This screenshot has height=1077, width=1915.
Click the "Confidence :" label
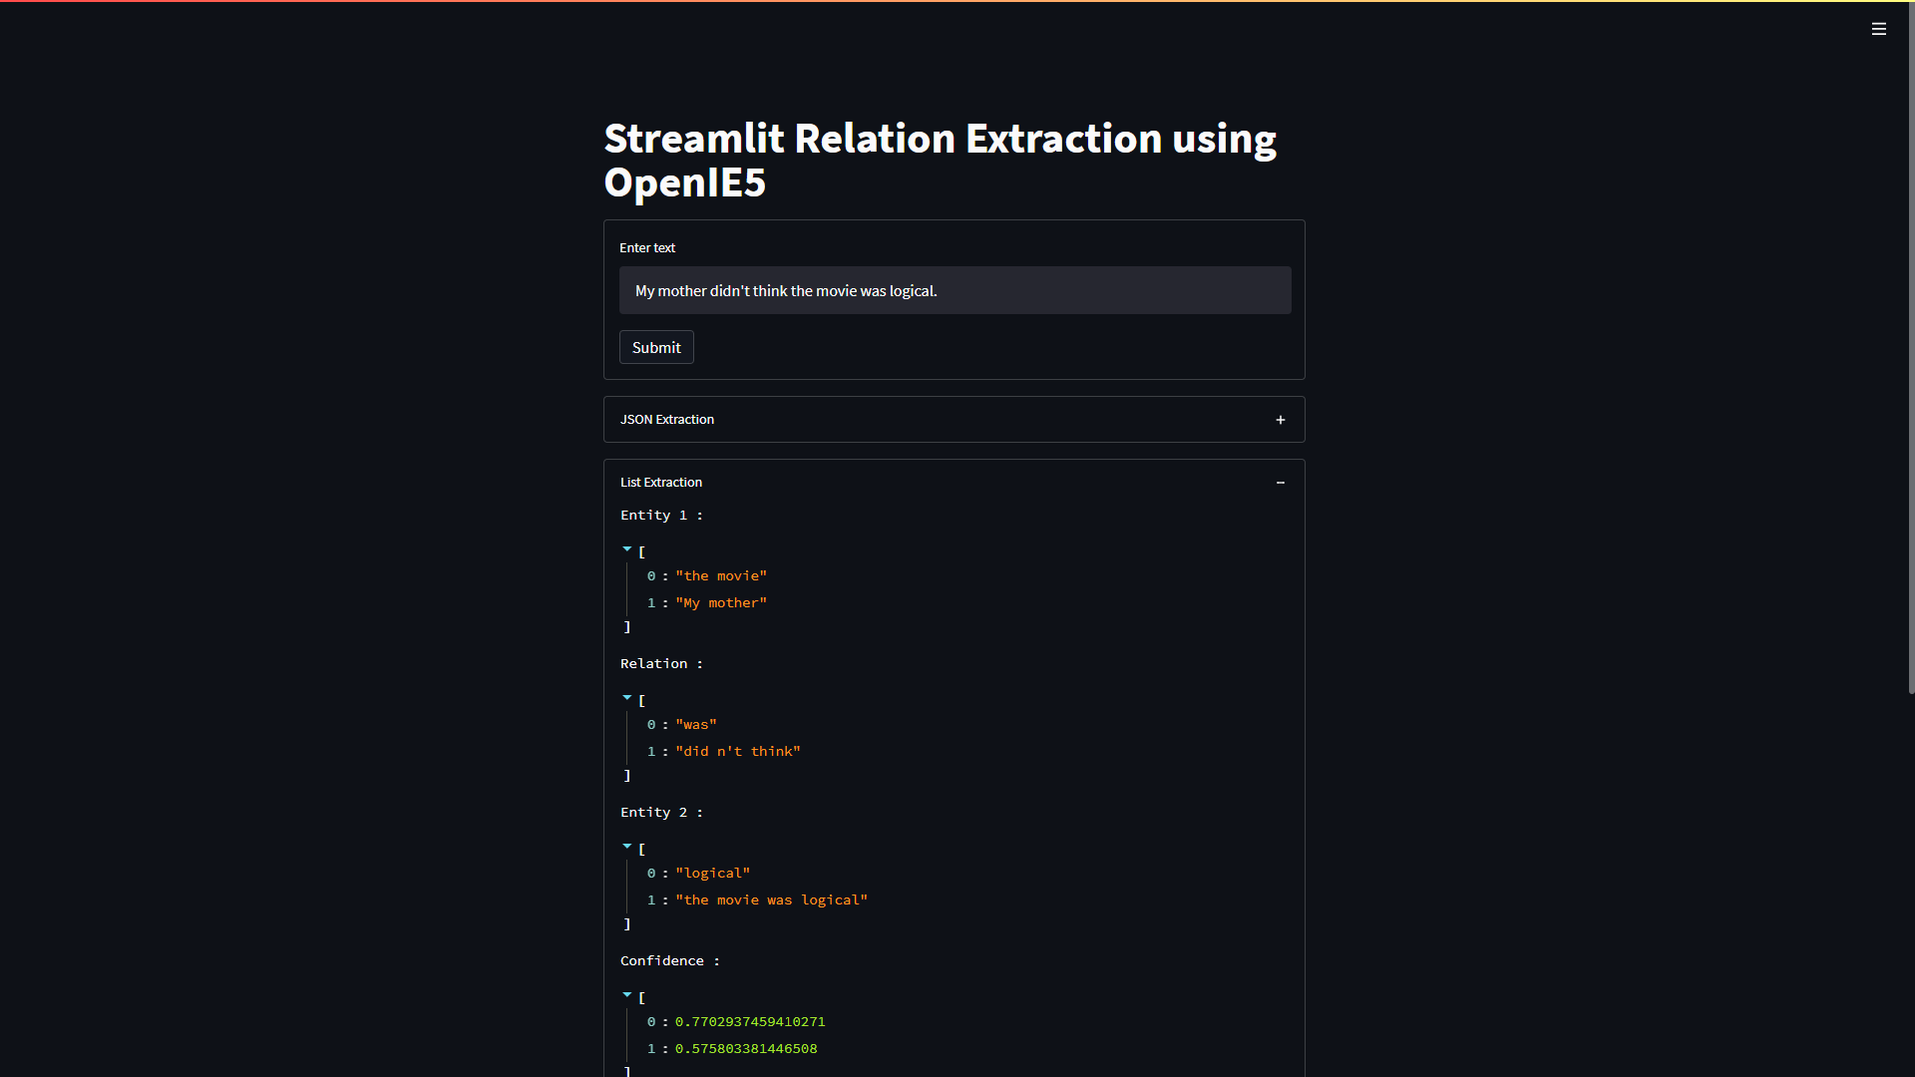pos(670,961)
